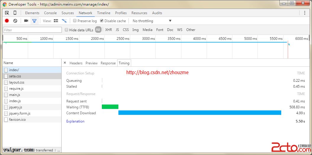Click into the Filter text field
This screenshot has width=312, height=155.
click(x=33, y=30)
